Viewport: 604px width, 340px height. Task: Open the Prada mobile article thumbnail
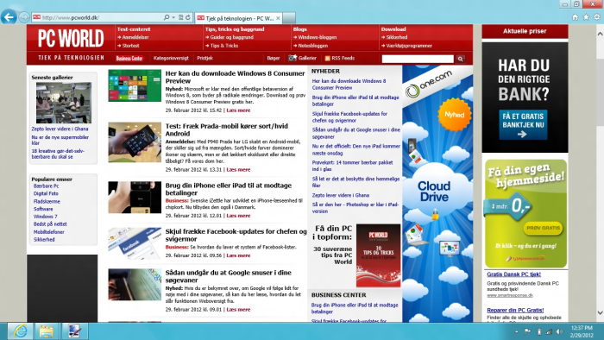pyautogui.click(x=135, y=142)
